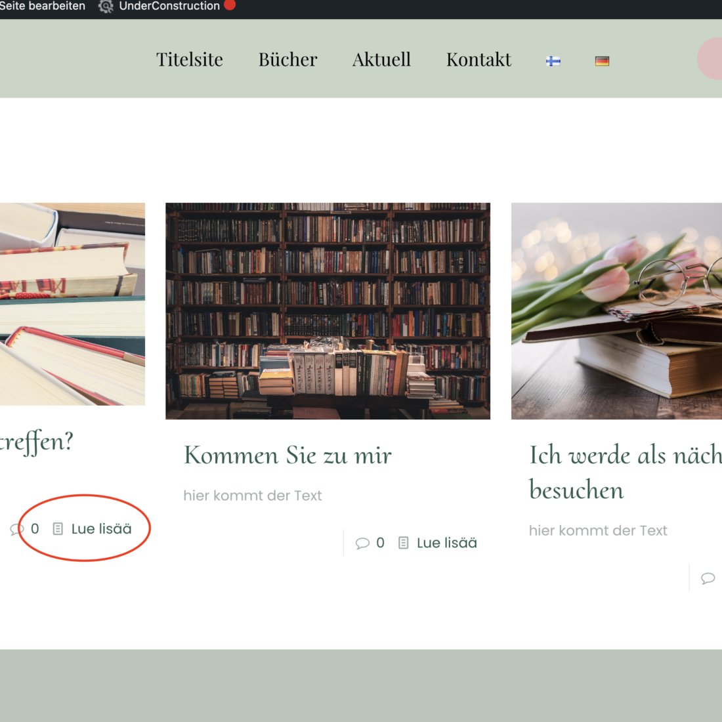
Task: Click the red-circled 'Lue lisää' link
Action: [101, 529]
